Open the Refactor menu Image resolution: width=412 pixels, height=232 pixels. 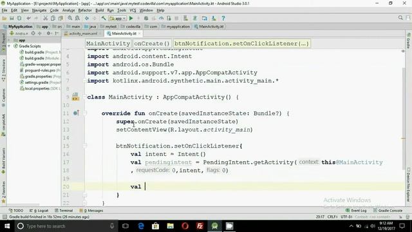tap(85, 10)
